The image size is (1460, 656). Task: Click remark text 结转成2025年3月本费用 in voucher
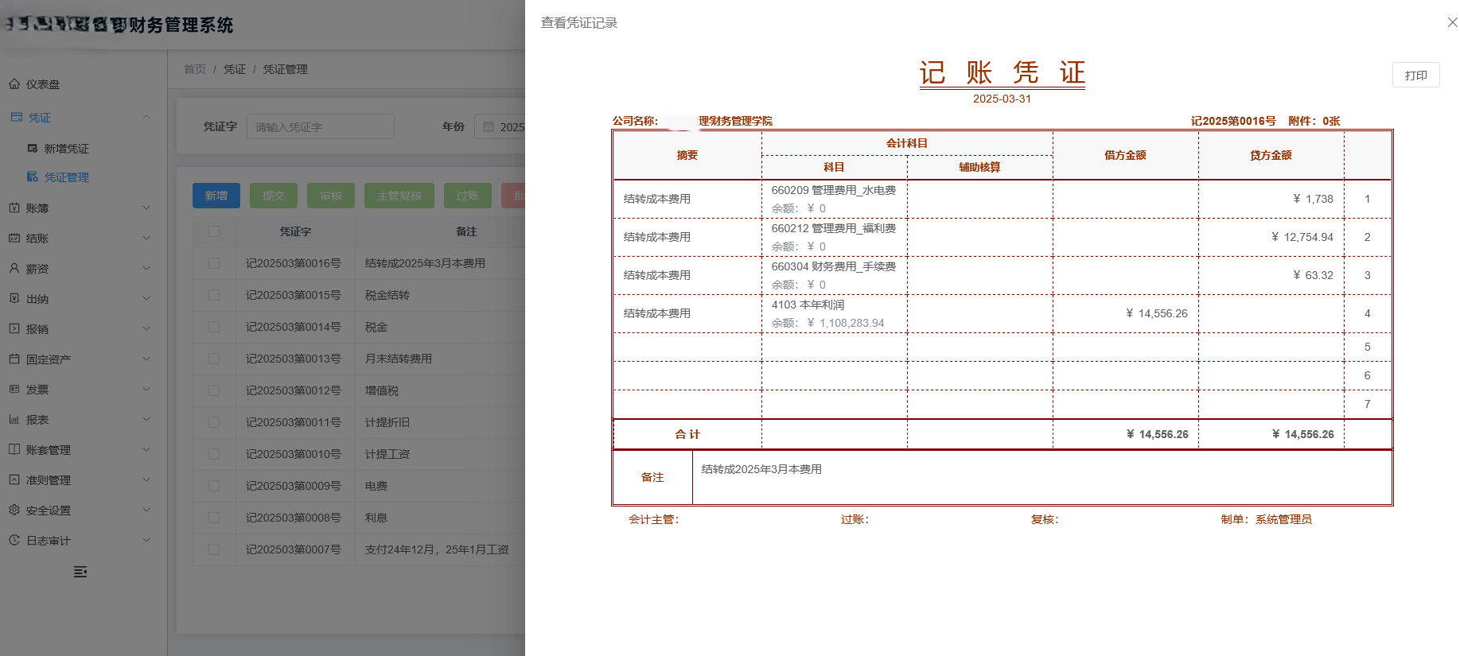point(761,469)
